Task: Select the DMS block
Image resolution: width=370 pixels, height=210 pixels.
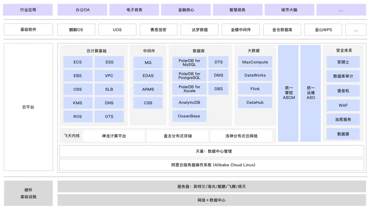Action: click(x=218, y=75)
